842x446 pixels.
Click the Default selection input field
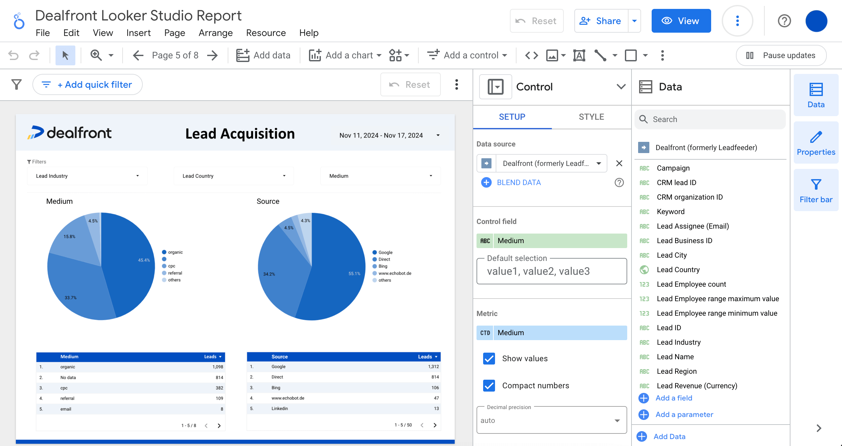point(551,271)
